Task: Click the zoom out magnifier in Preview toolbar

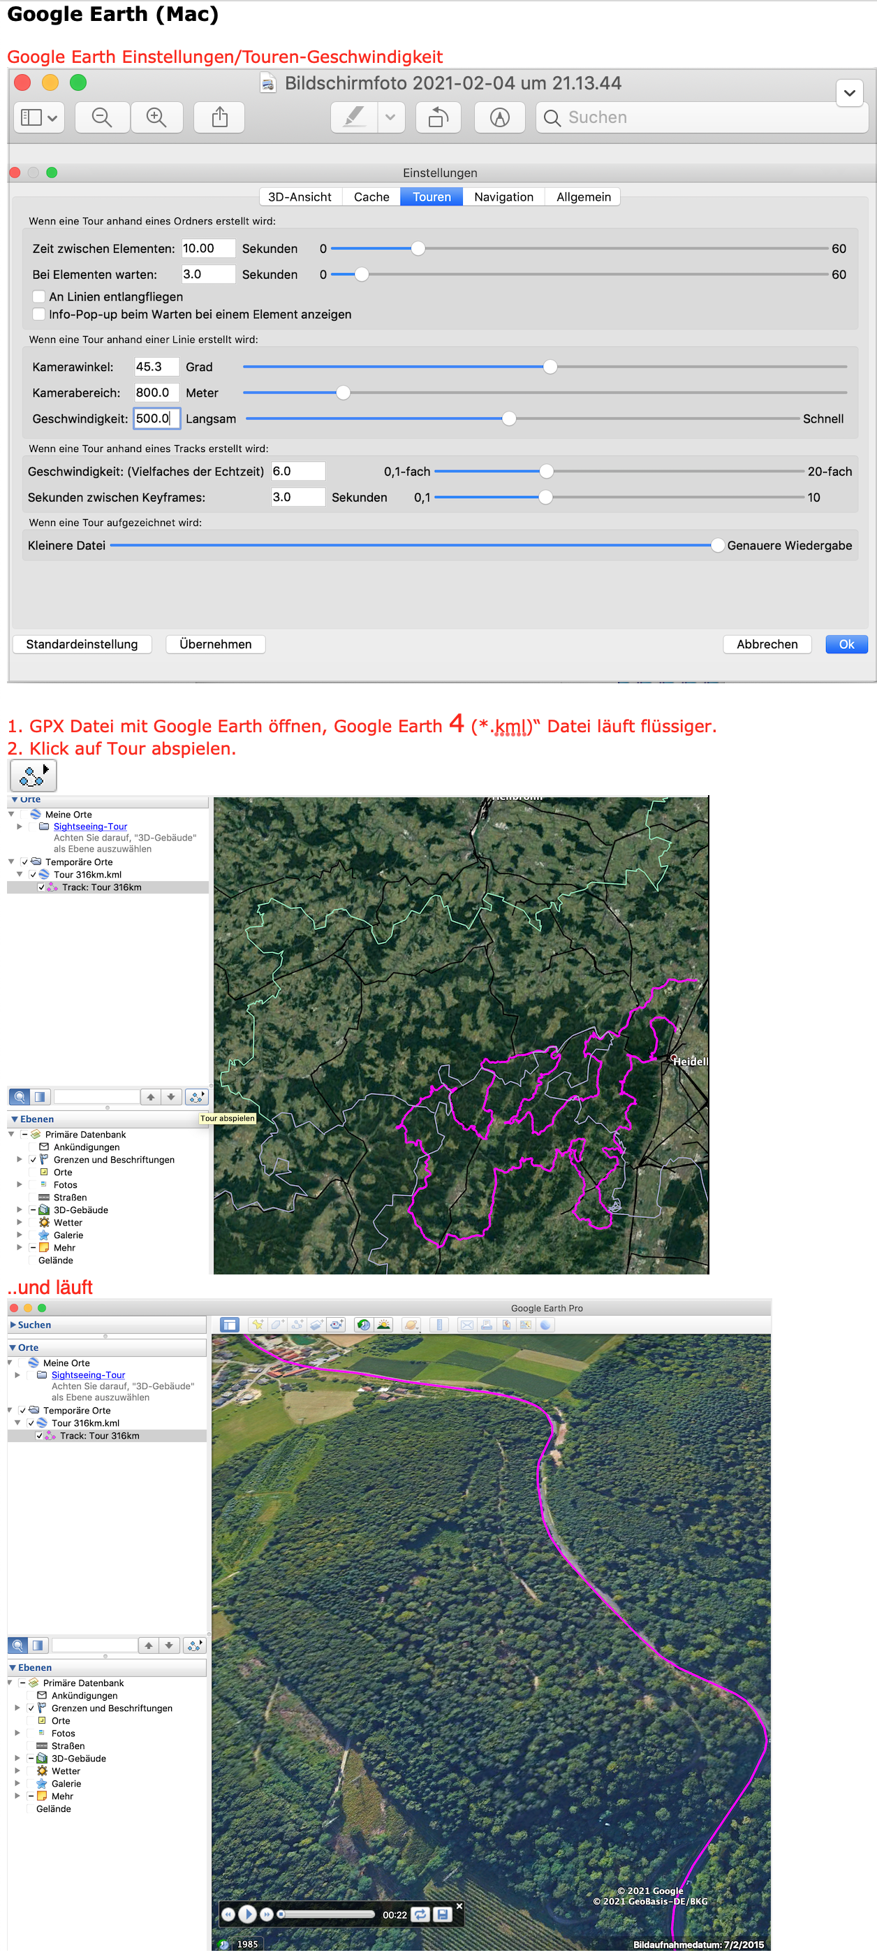Action: [x=102, y=117]
